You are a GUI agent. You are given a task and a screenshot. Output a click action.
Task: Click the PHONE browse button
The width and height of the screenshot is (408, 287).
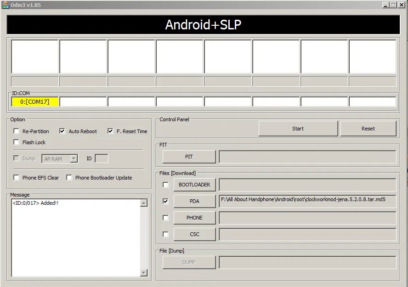point(194,218)
